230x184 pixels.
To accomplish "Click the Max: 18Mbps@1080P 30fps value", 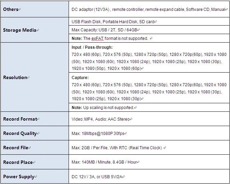I will tap(98, 134).
